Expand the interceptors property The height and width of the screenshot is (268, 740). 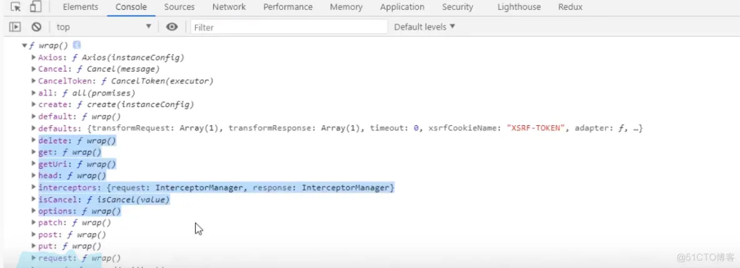click(34, 188)
